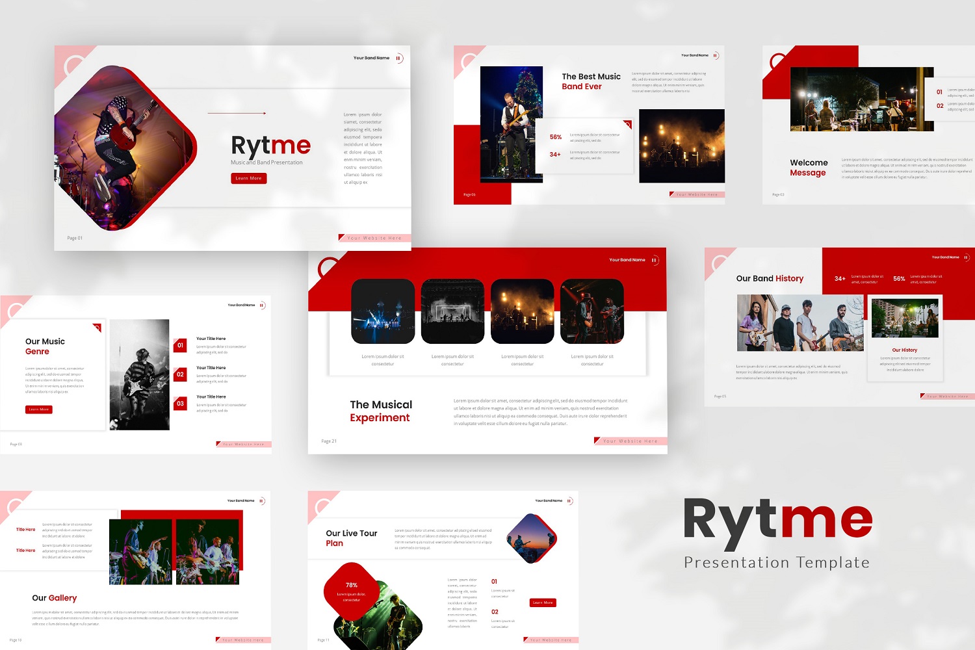Click the pause icon on The Musical Experiment slide
Screen dimensions: 975x650
655,260
